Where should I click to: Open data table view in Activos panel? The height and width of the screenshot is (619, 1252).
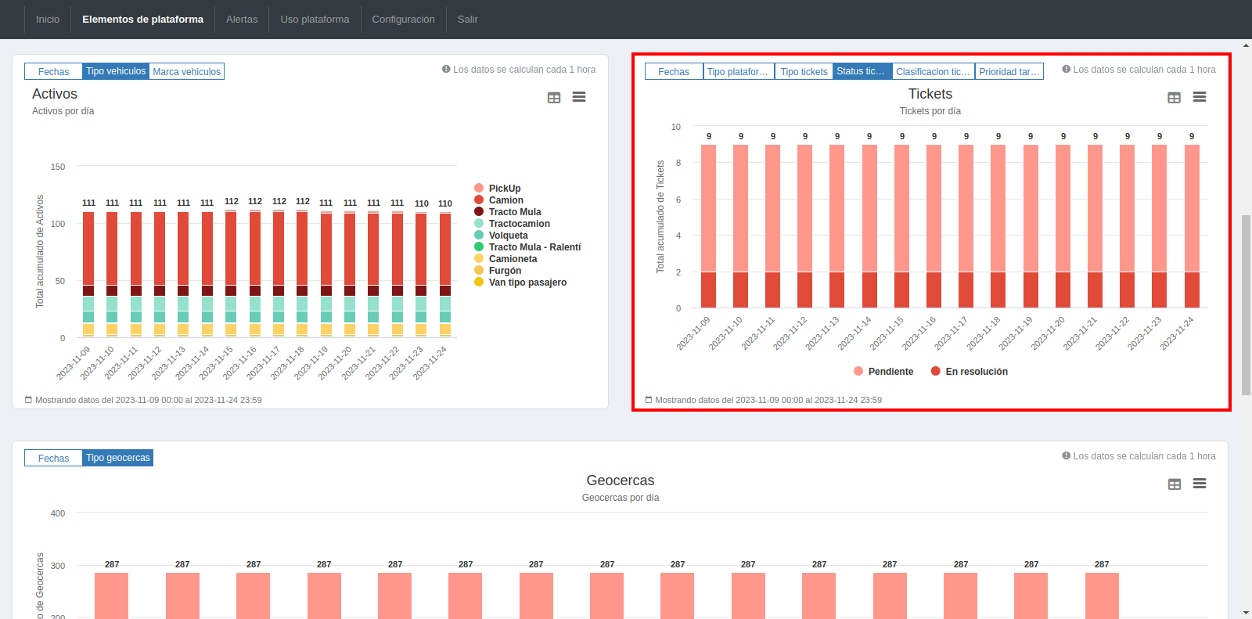point(554,98)
